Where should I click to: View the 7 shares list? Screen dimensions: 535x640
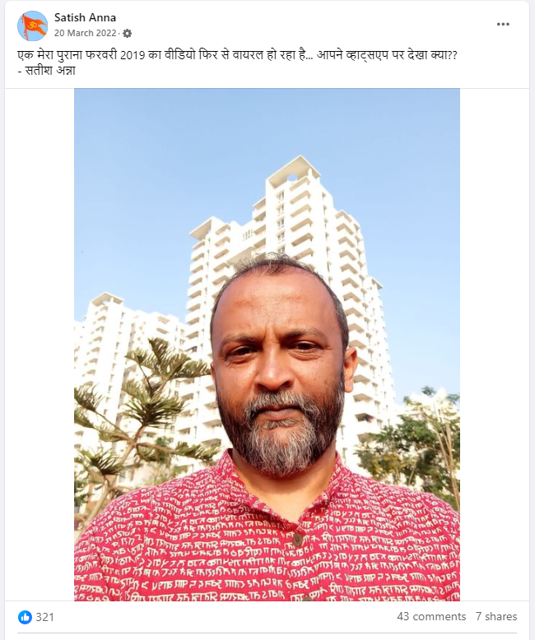coord(496,616)
